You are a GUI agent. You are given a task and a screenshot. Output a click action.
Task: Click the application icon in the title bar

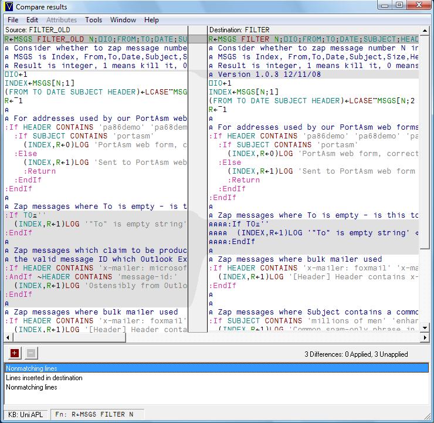[x=8, y=7]
